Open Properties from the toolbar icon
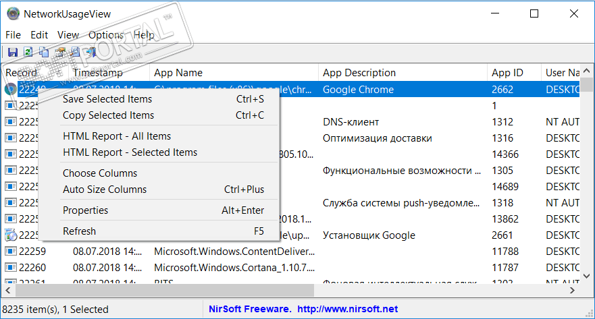 click(60, 52)
